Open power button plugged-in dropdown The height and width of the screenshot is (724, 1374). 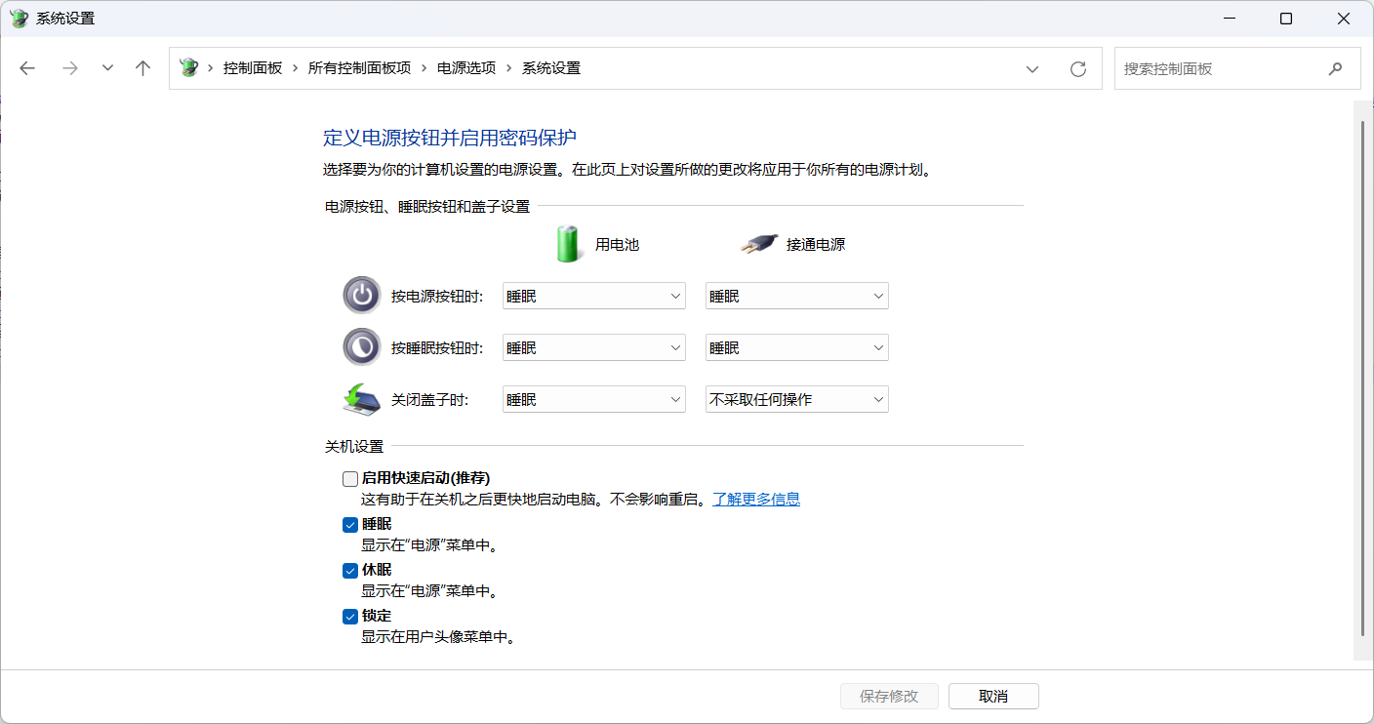tap(796, 296)
